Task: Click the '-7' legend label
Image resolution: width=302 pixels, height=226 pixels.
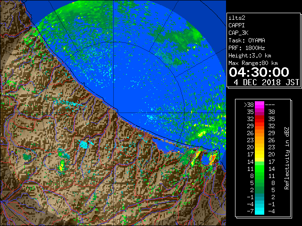Action: [250, 211]
